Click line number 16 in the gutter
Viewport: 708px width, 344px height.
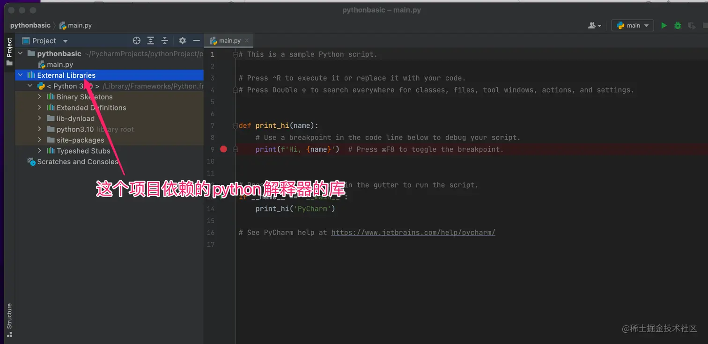click(x=211, y=233)
